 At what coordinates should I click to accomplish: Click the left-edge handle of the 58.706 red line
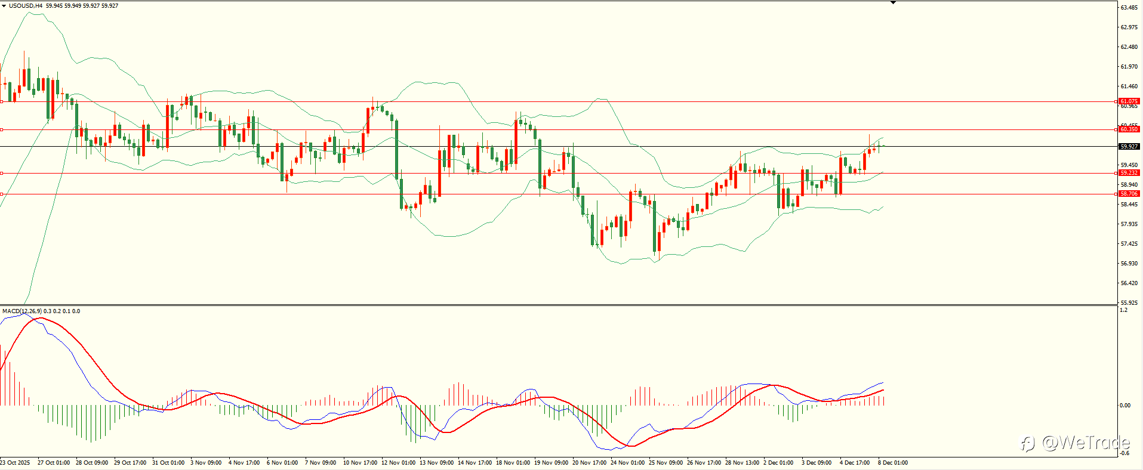tap(2, 194)
